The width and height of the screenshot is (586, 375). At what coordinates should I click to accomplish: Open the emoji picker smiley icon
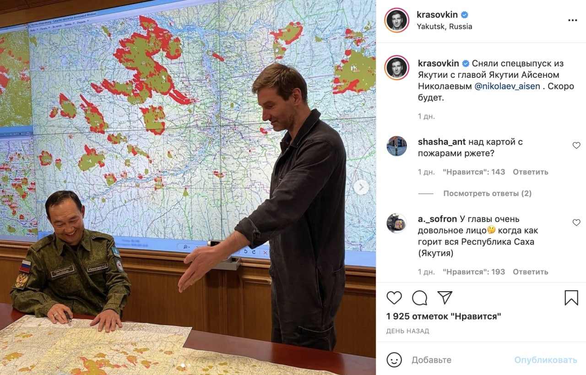click(x=394, y=360)
